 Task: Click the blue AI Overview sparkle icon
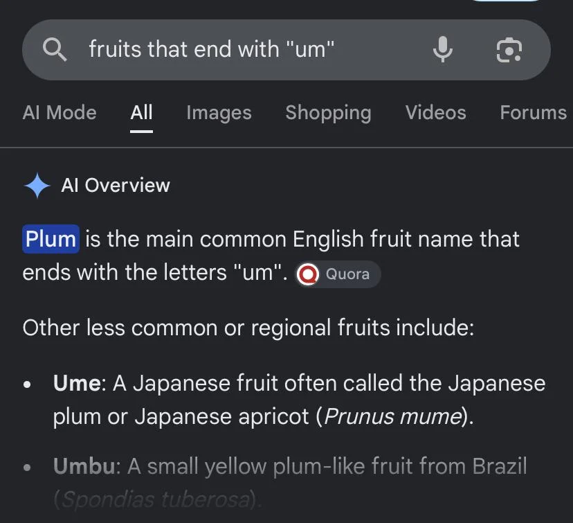pos(37,186)
